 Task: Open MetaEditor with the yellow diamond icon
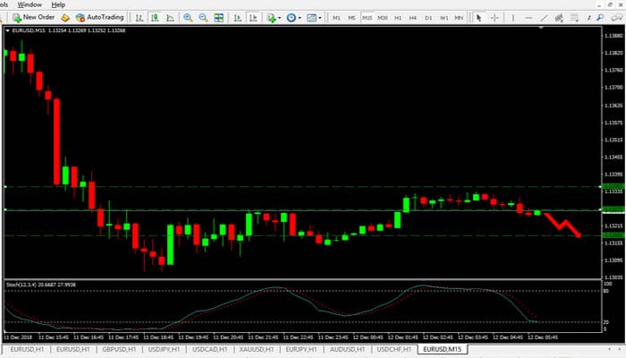click(x=64, y=17)
